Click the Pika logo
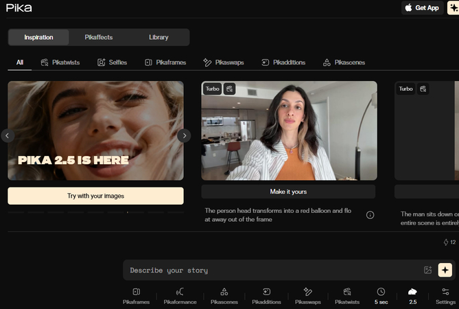This screenshot has height=309, width=459. [19, 8]
